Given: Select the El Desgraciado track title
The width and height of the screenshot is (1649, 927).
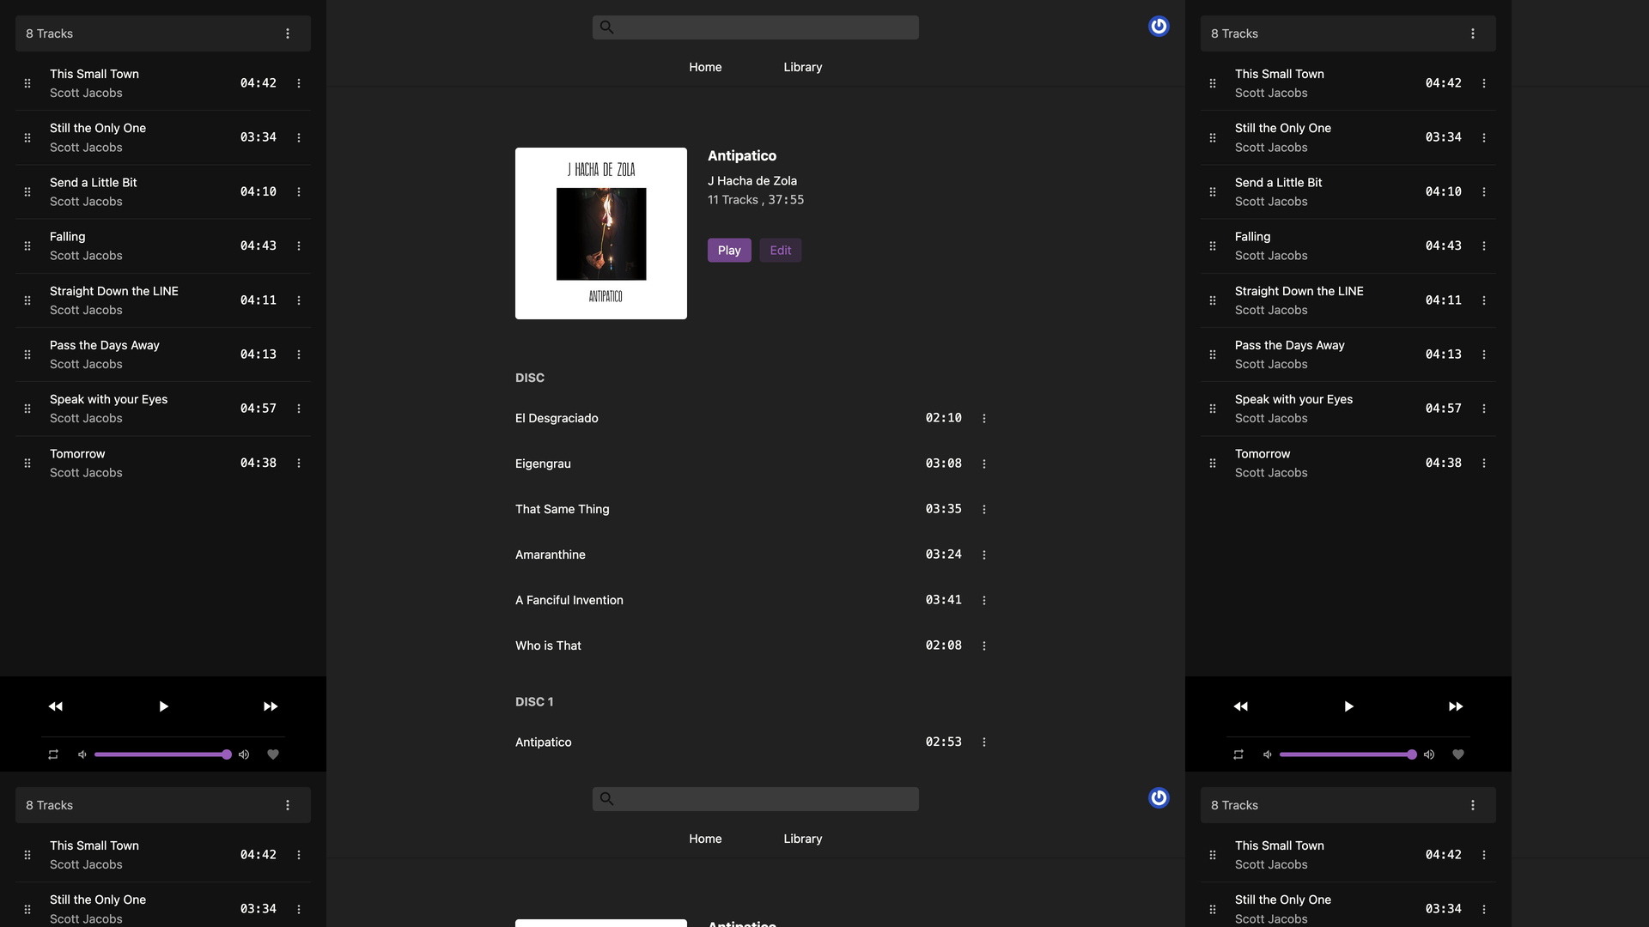Looking at the screenshot, I should tap(557, 418).
